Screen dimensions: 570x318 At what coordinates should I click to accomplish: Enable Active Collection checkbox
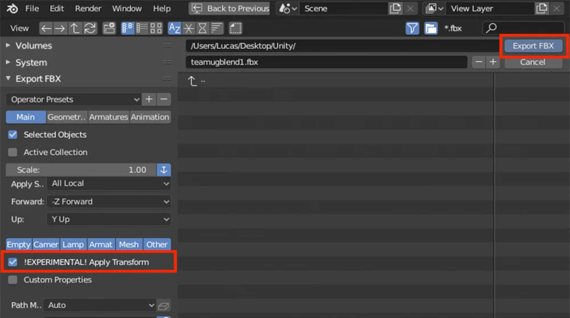click(13, 152)
